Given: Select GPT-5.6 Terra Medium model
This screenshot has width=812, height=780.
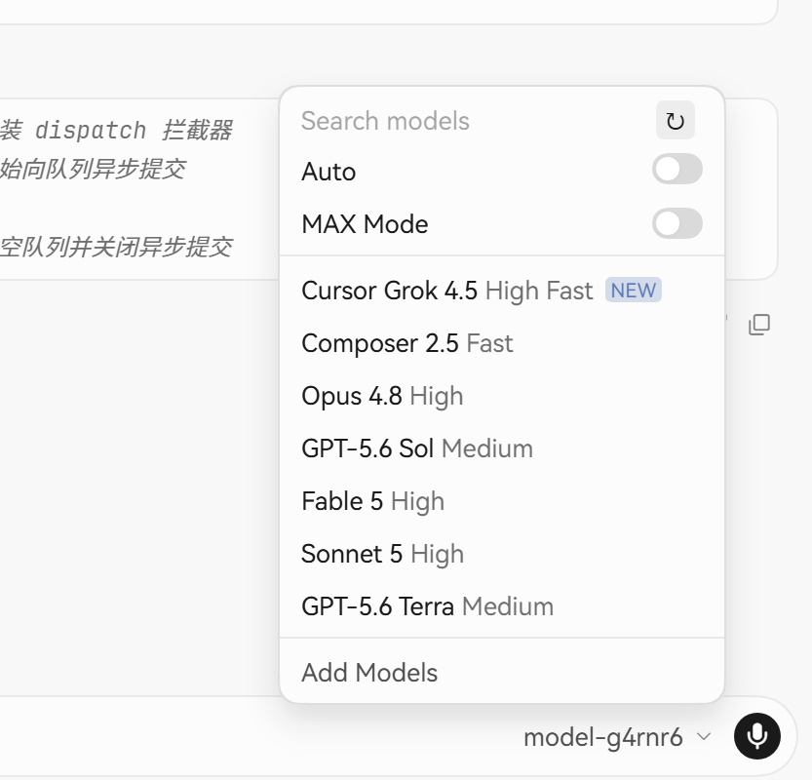Looking at the screenshot, I should [501, 606].
